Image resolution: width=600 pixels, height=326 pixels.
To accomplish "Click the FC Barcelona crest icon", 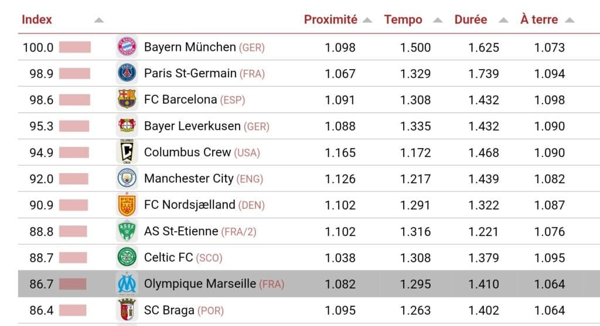I will pos(127,99).
